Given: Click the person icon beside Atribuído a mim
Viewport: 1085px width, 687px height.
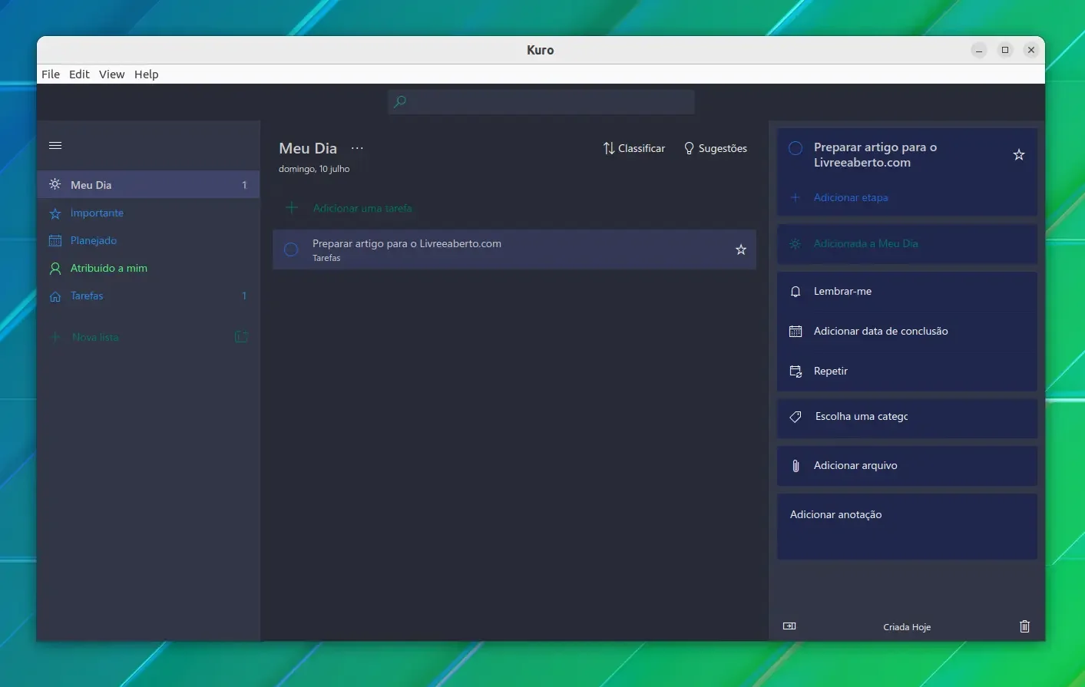Looking at the screenshot, I should (x=55, y=269).
